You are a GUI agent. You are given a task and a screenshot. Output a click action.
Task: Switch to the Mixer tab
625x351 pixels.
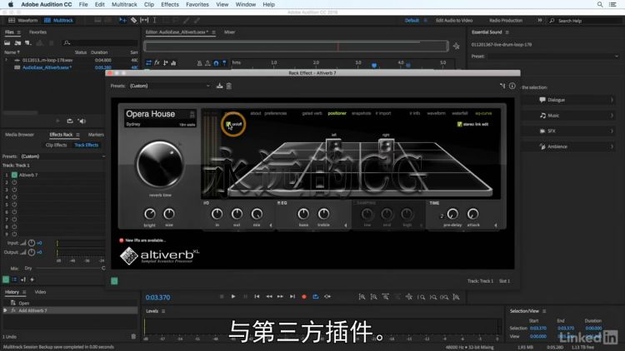(x=230, y=32)
